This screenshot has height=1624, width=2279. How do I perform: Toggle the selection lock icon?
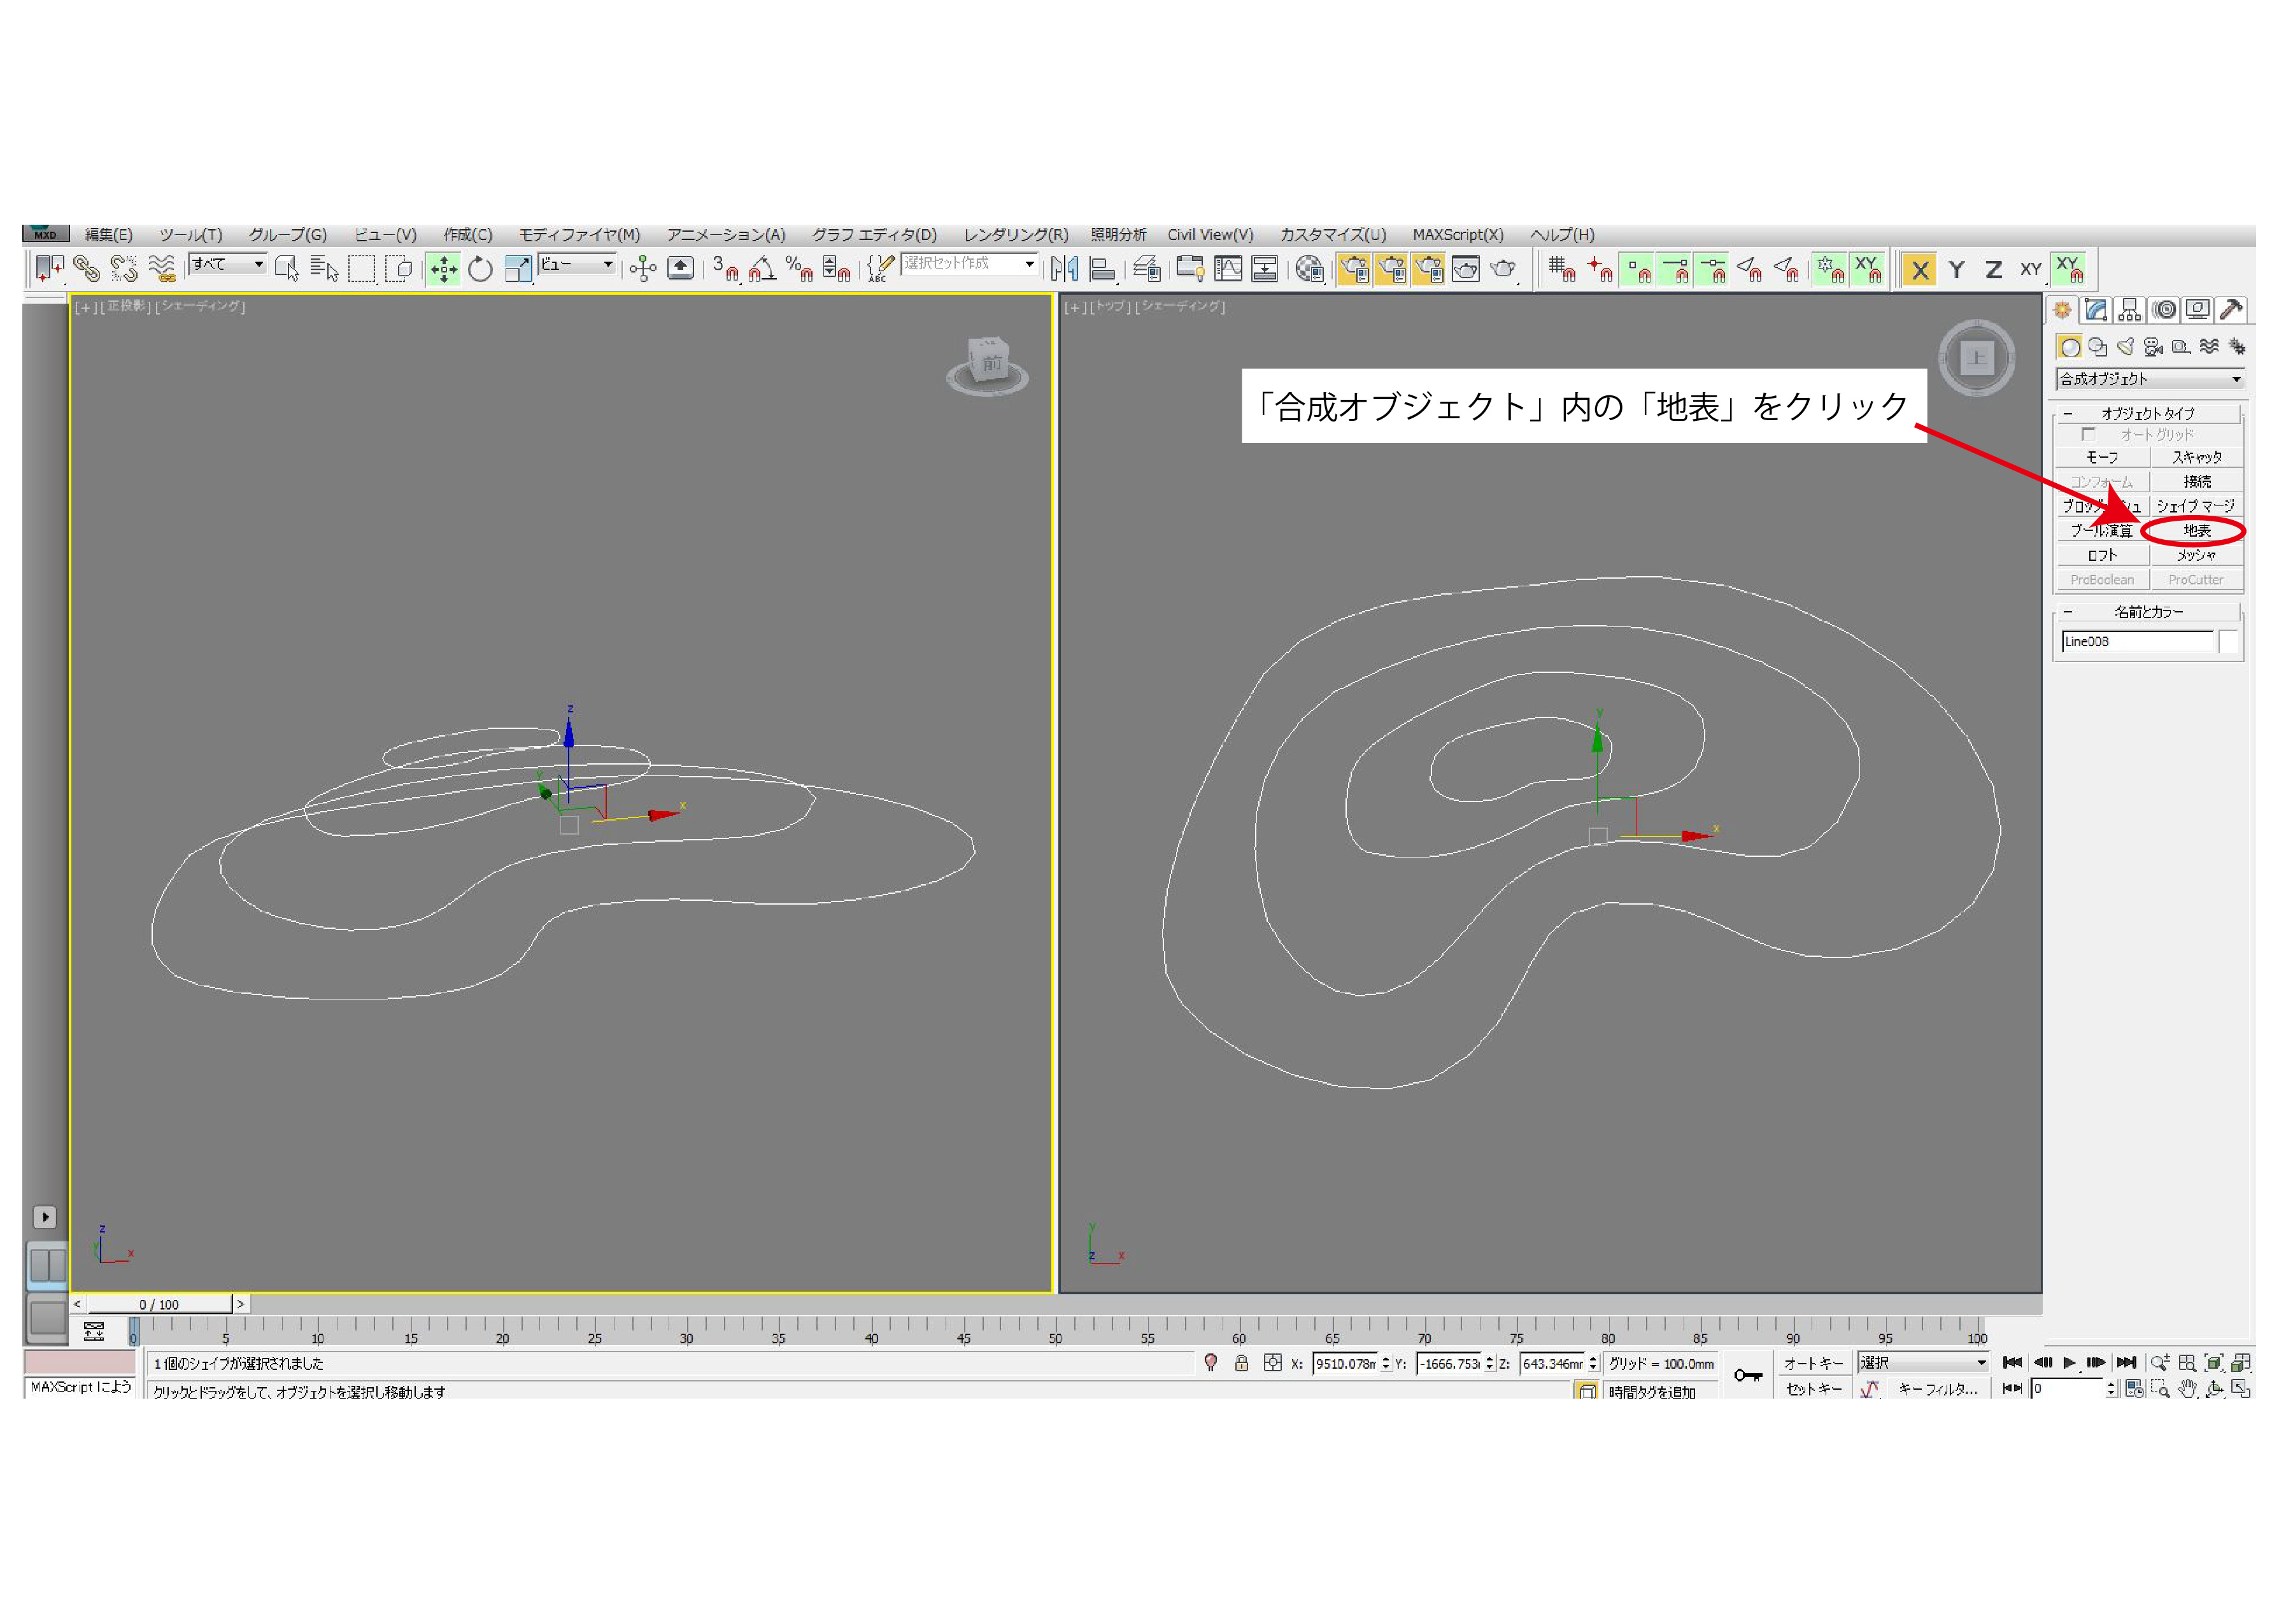coord(1241,1363)
